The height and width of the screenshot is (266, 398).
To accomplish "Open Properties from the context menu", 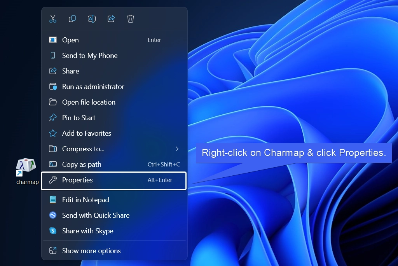I will [114, 180].
